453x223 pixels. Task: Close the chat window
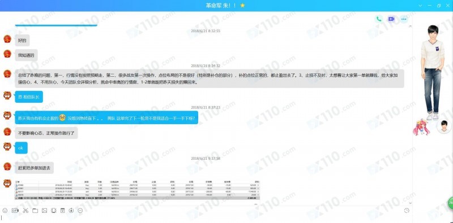(x=448, y=6)
